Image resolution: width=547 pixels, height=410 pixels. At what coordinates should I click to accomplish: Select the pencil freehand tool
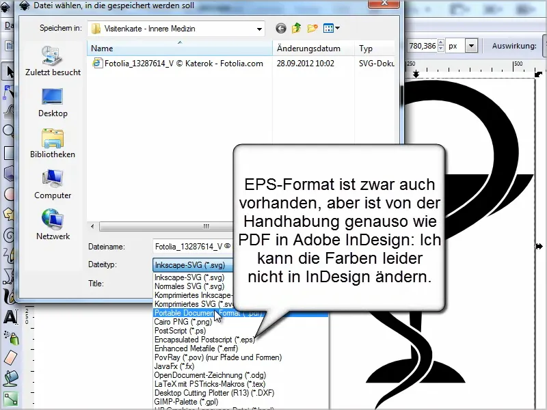(x=8, y=255)
